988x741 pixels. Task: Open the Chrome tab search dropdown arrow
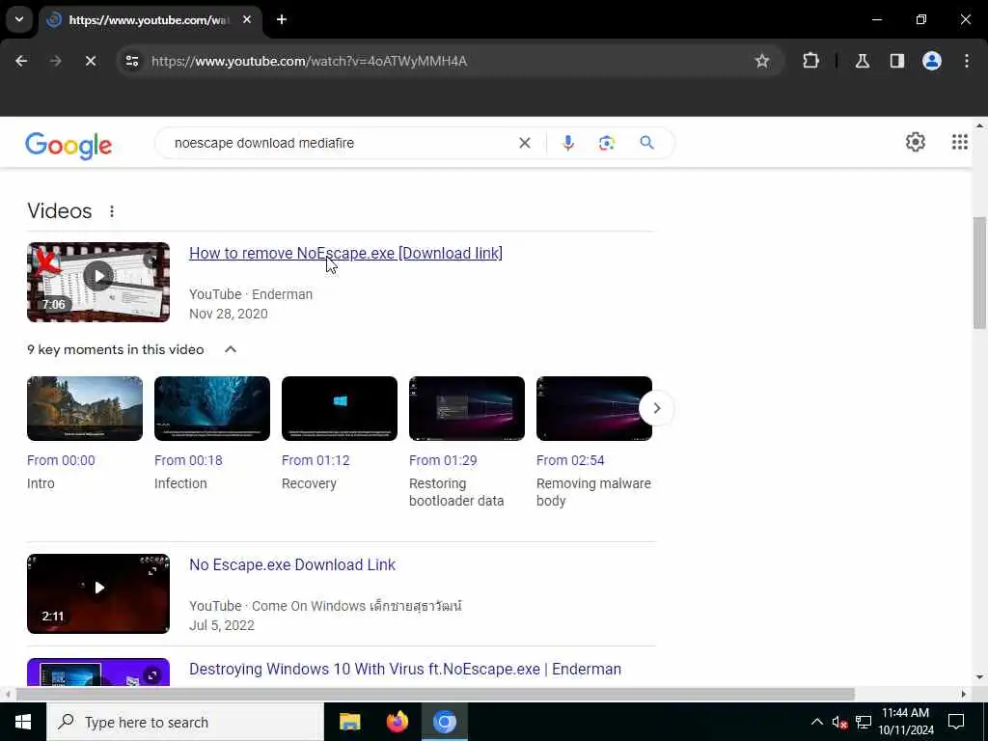(x=19, y=19)
